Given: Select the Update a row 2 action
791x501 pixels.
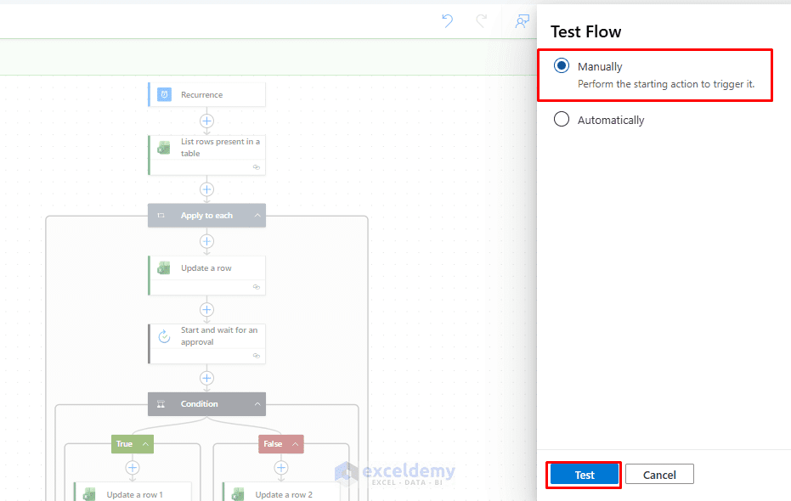Looking at the screenshot, I should tap(281, 492).
